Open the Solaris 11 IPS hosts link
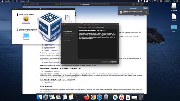Viewport: 180px width, 101px height. (x=51, y=50)
